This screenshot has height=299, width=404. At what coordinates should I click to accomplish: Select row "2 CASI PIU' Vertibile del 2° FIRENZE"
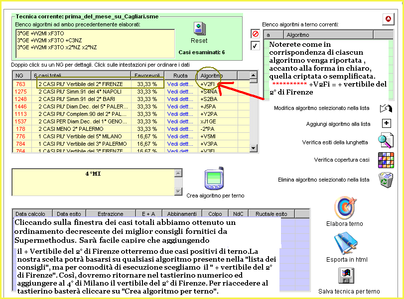(x=81, y=84)
